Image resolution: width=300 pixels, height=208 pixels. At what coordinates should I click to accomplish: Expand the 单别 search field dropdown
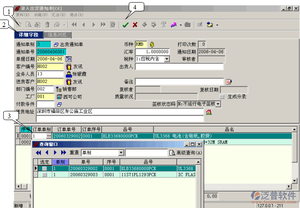[121, 152]
